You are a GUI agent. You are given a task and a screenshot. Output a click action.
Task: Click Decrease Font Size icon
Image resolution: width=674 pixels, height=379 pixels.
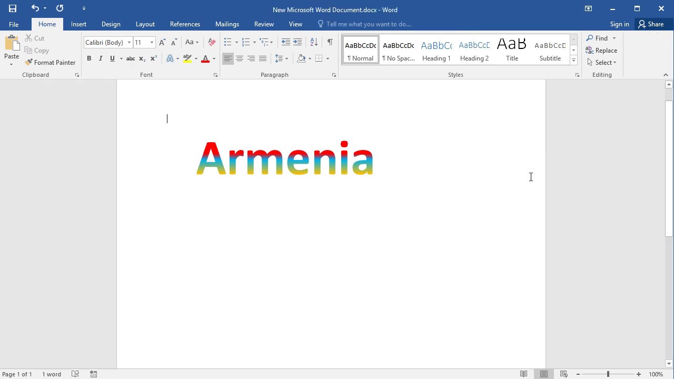point(173,42)
